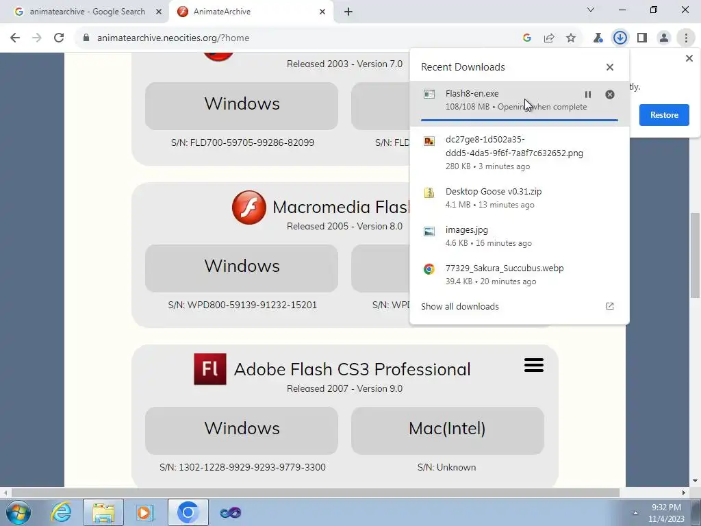Launch Internet Explorer from taskbar

[x=61, y=512]
